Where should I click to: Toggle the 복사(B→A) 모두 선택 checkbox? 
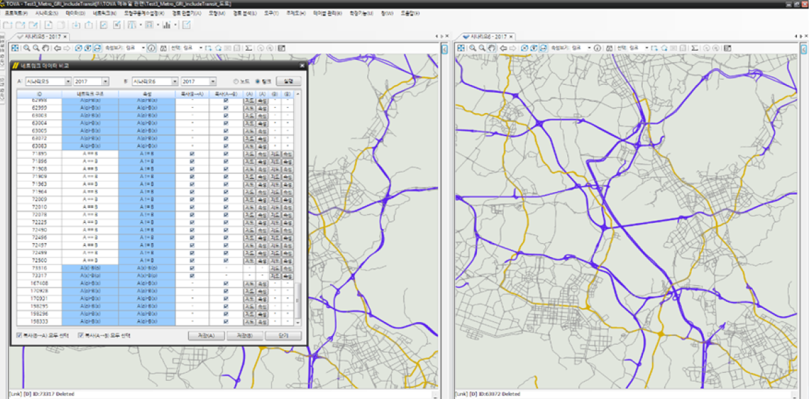tap(19, 335)
